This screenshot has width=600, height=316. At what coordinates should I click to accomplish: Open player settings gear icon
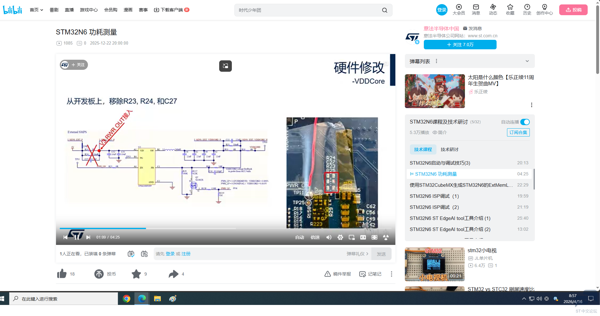[340, 237]
